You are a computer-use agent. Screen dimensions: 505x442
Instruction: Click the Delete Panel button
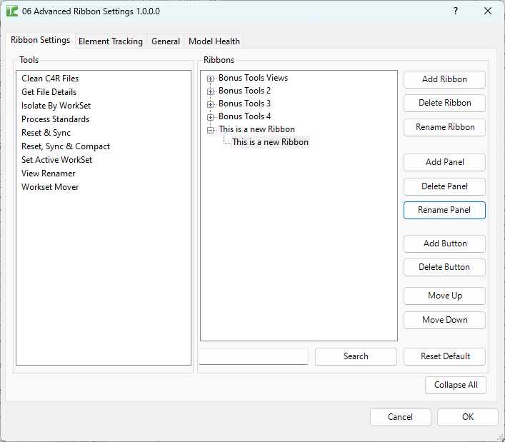click(444, 186)
